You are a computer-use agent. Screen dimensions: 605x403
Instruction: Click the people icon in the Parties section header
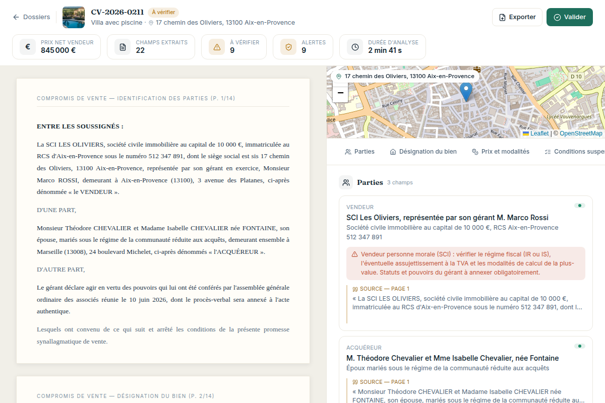346,182
